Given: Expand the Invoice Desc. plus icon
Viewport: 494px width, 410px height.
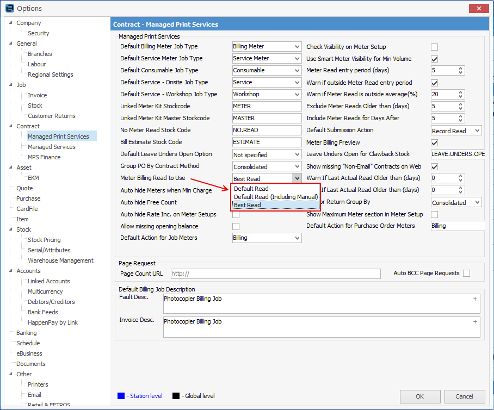Looking at the screenshot, I should [475, 321].
